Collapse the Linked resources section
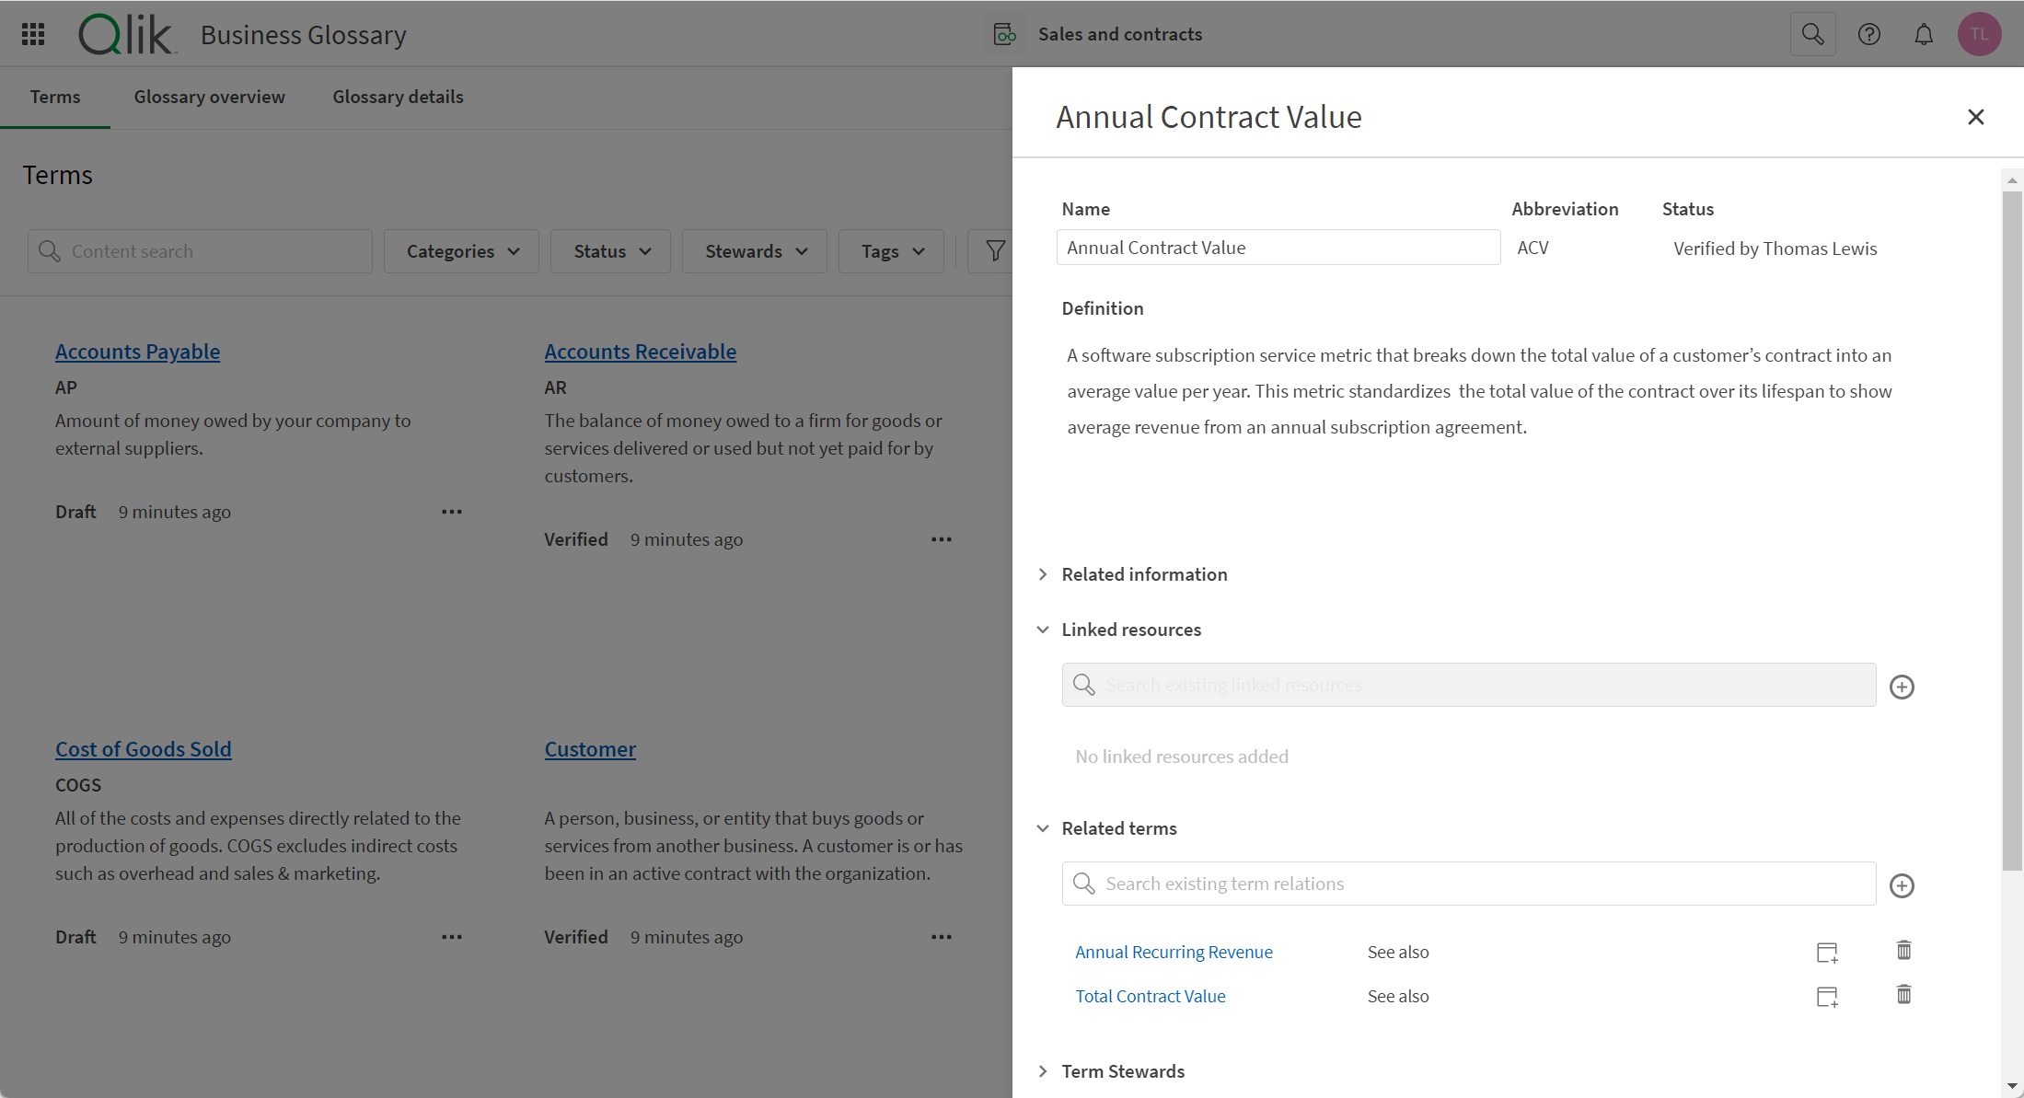Viewport: 2024px width, 1098px height. coord(1044,629)
